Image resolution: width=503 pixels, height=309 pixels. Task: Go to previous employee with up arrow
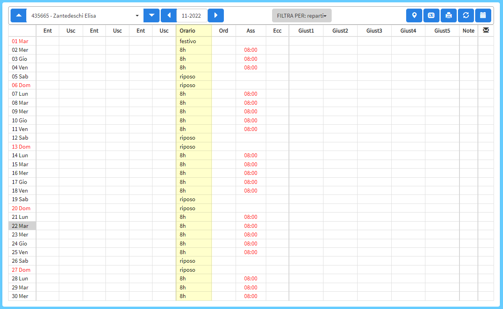tap(18, 16)
